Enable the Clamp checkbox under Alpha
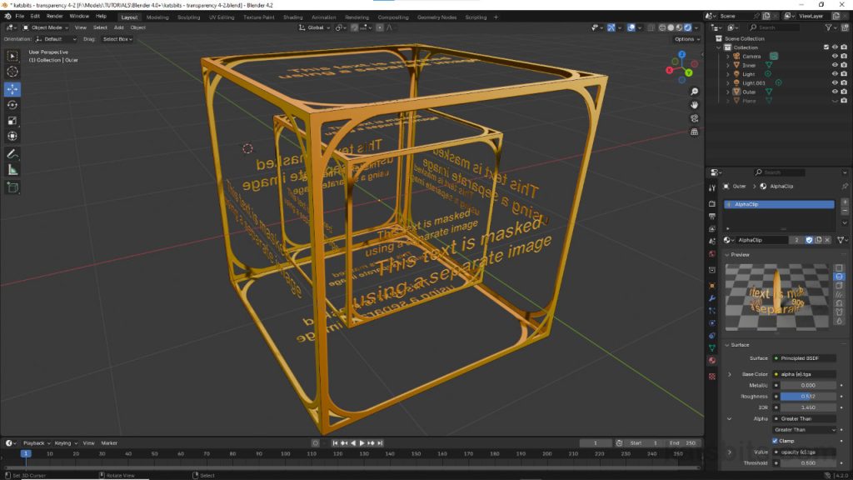Image resolution: width=853 pixels, height=480 pixels. click(x=776, y=442)
